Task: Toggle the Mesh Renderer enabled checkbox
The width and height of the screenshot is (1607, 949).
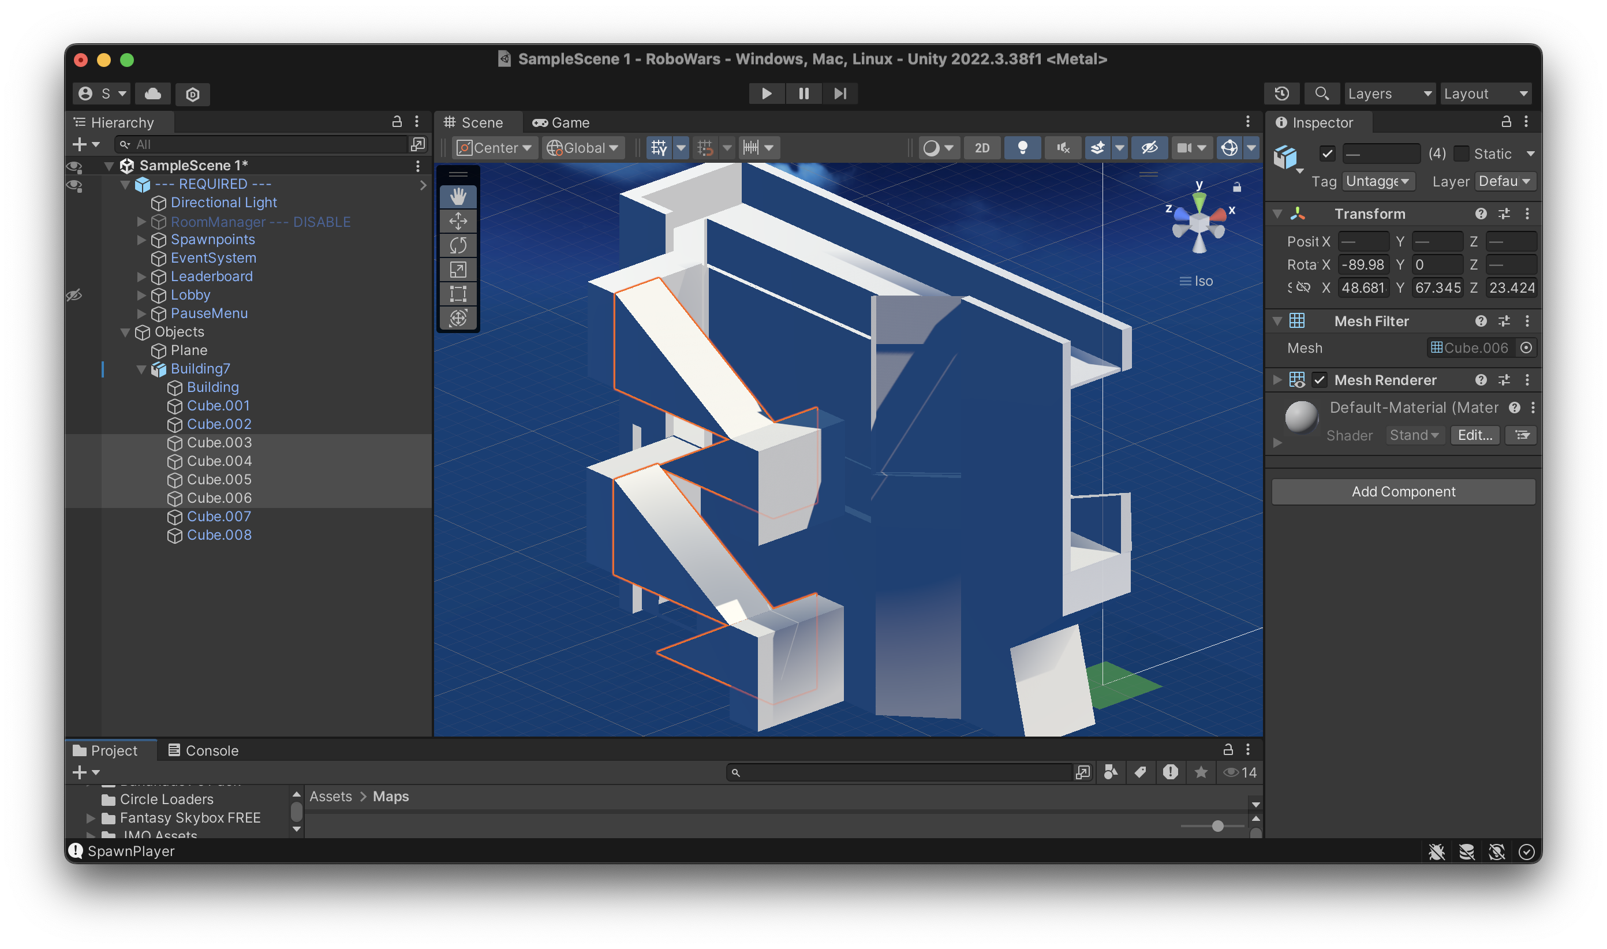Action: click(1319, 380)
